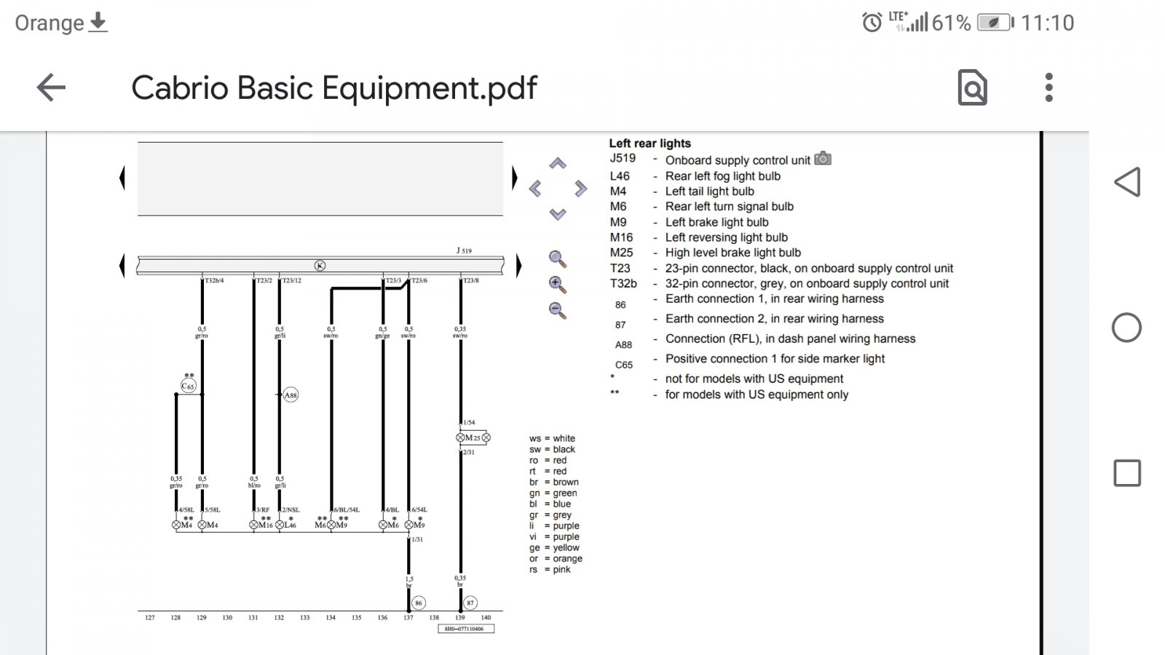Click the 'J519' code in legend
This screenshot has height=655, width=1165.
coord(623,159)
